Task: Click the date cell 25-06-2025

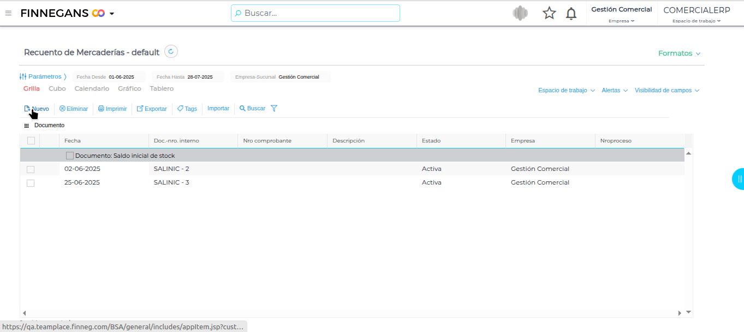Action: (82, 183)
